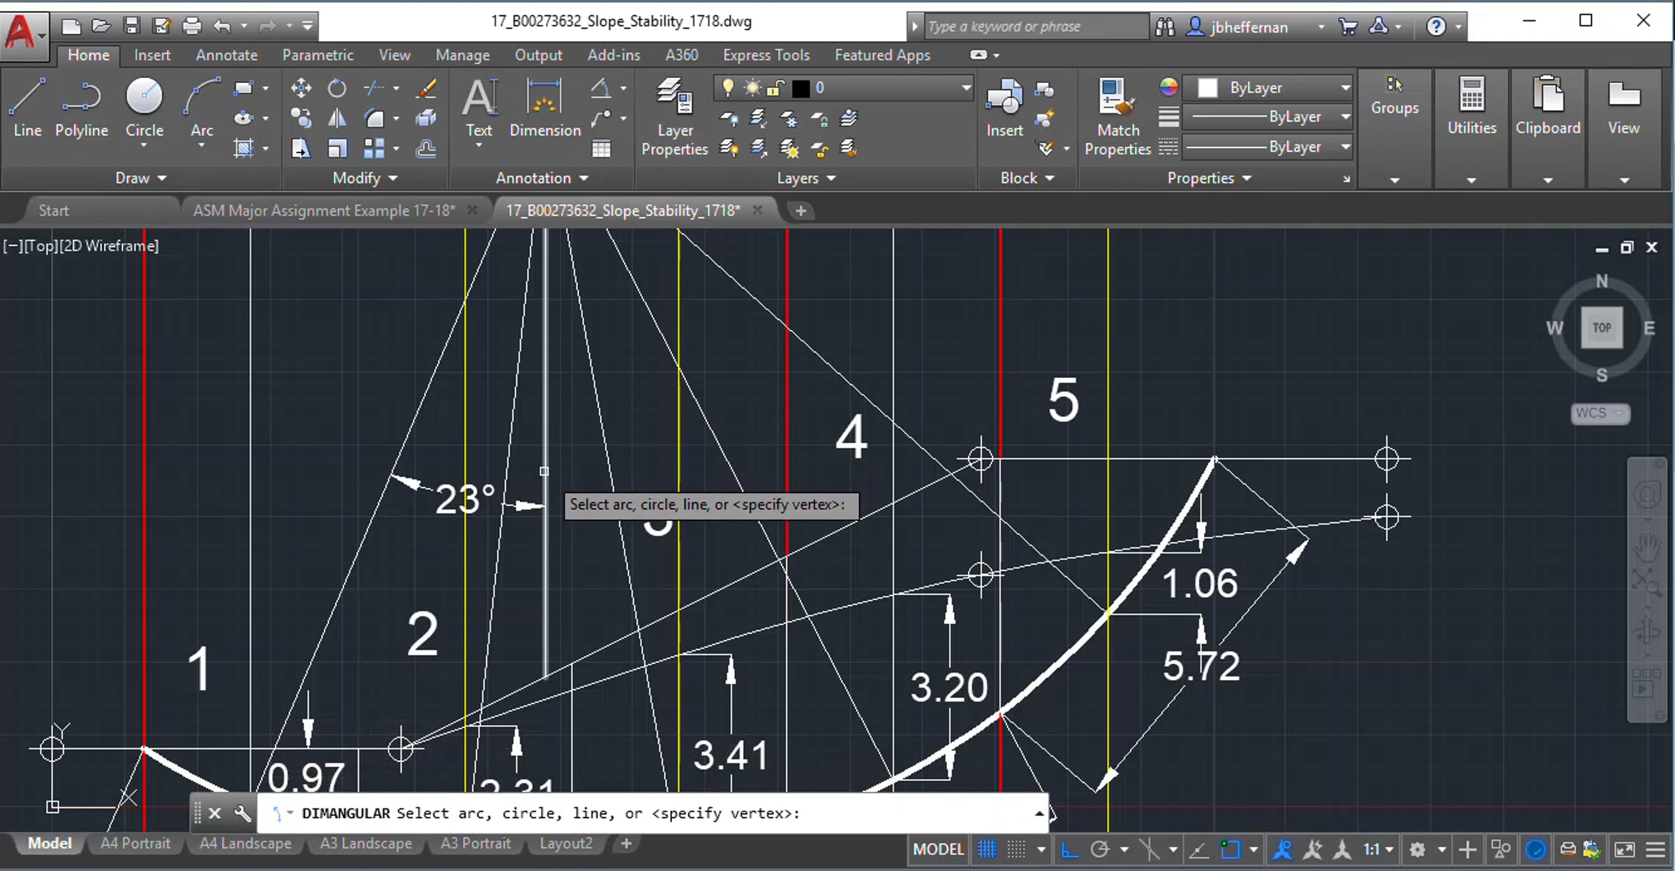Toggle Polar Tracking in status bar
The width and height of the screenshot is (1675, 871).
click(x=1100, y=849)
